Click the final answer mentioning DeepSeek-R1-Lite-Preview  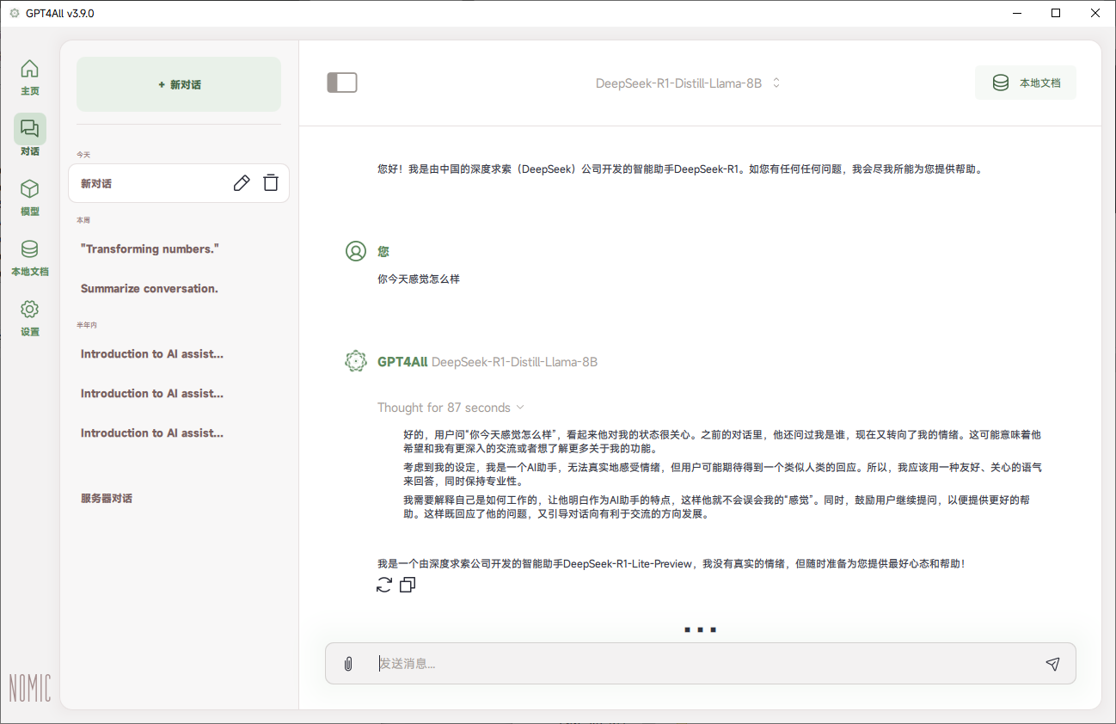(x=671, y=564)
